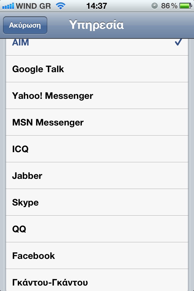
Task: Tap the Υπηρεσία title header
Action: tap(96, 25)
